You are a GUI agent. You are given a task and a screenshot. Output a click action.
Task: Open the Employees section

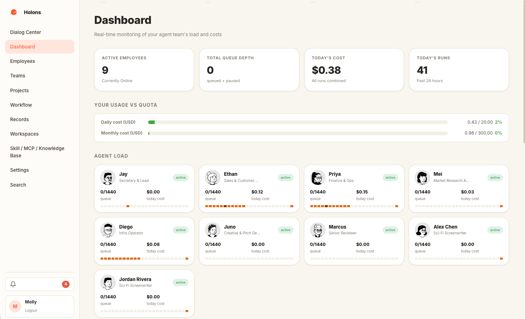pos(22,61)
